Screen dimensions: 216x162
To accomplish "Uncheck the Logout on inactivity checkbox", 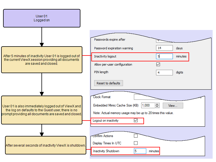I will click(136, 121).
